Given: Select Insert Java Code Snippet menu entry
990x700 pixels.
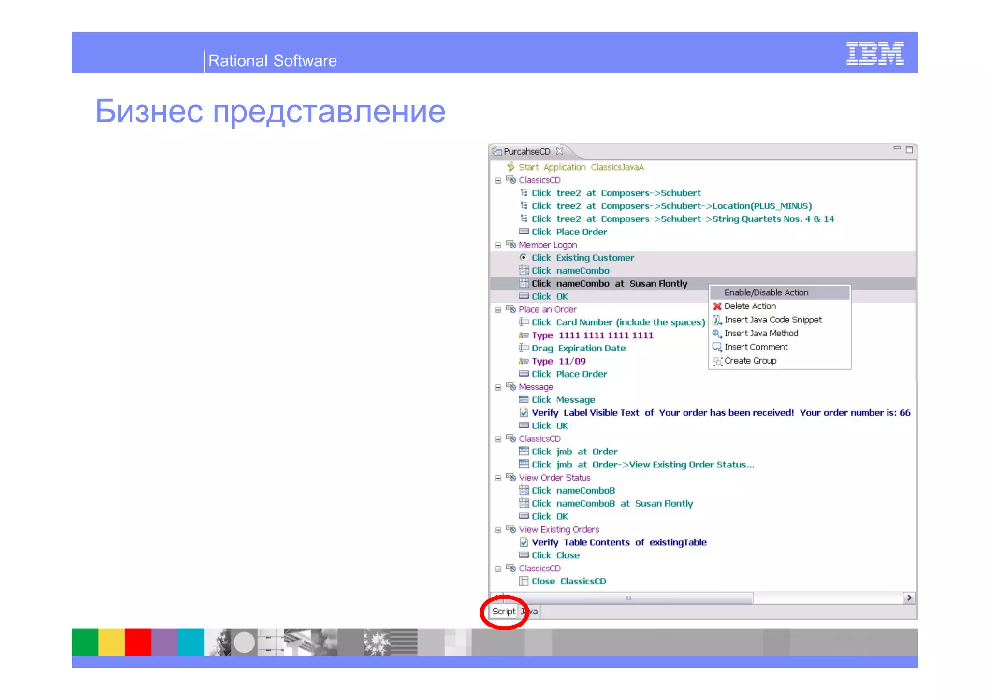Looking at the screenshot, I should [780, 320].
